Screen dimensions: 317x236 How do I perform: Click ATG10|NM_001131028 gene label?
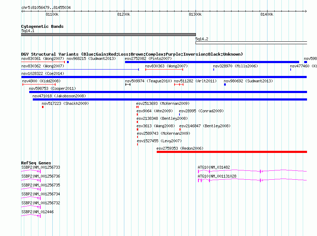tap(217, 176)
